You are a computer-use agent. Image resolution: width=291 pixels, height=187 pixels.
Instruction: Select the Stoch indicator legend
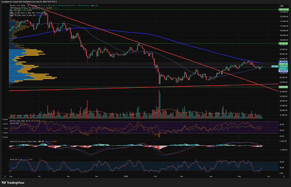pyautogui.click(x=16, y=160)
